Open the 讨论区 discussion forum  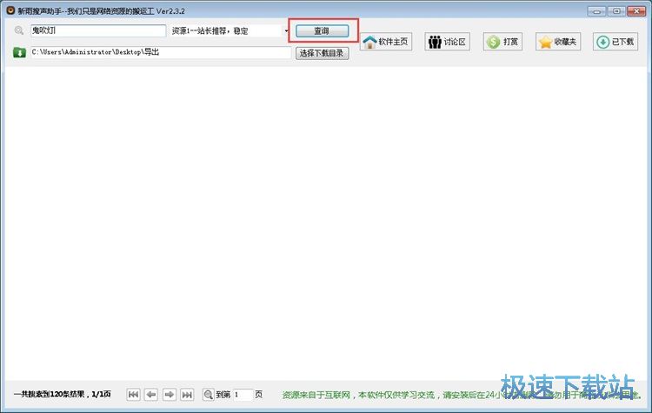(448, 42)
